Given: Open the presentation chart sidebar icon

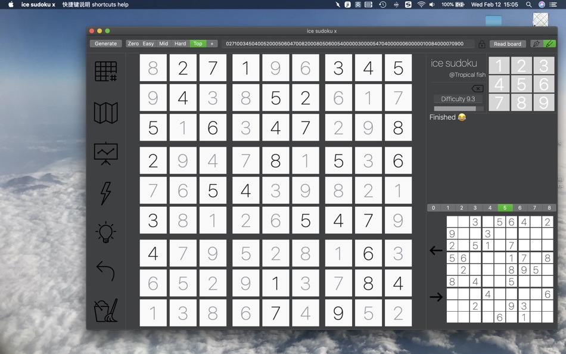Looking at the screenshot, I should pos(106,153).
